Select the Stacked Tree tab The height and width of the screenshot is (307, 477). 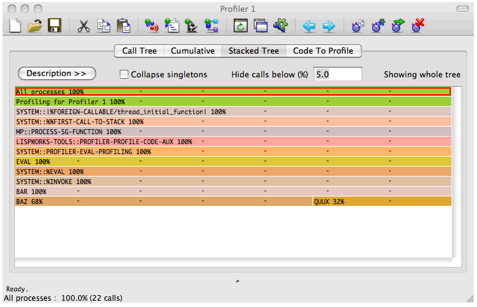(x=254, y=51)
